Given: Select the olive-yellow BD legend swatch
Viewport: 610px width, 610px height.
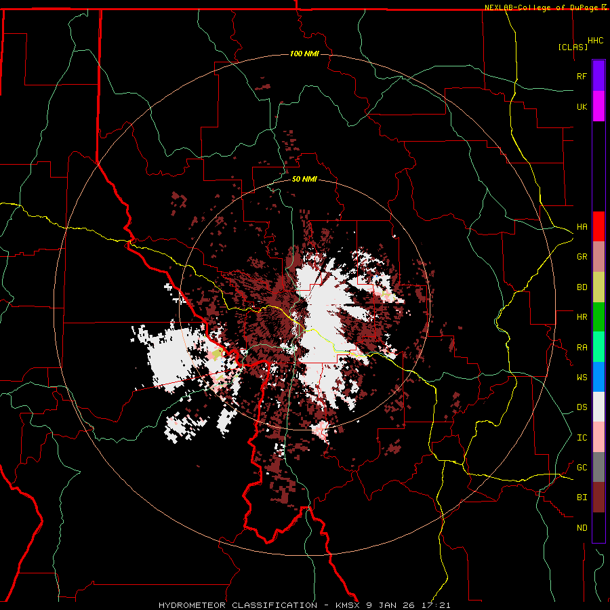Looking at the screenshot, I should coord(598,287).
